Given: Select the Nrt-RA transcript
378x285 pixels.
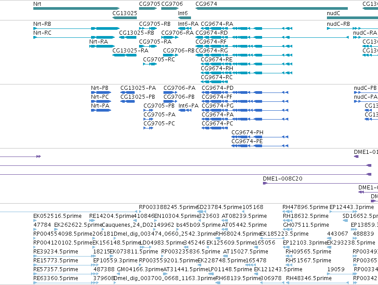Looking at the screenshot, I should coord(102,46).
